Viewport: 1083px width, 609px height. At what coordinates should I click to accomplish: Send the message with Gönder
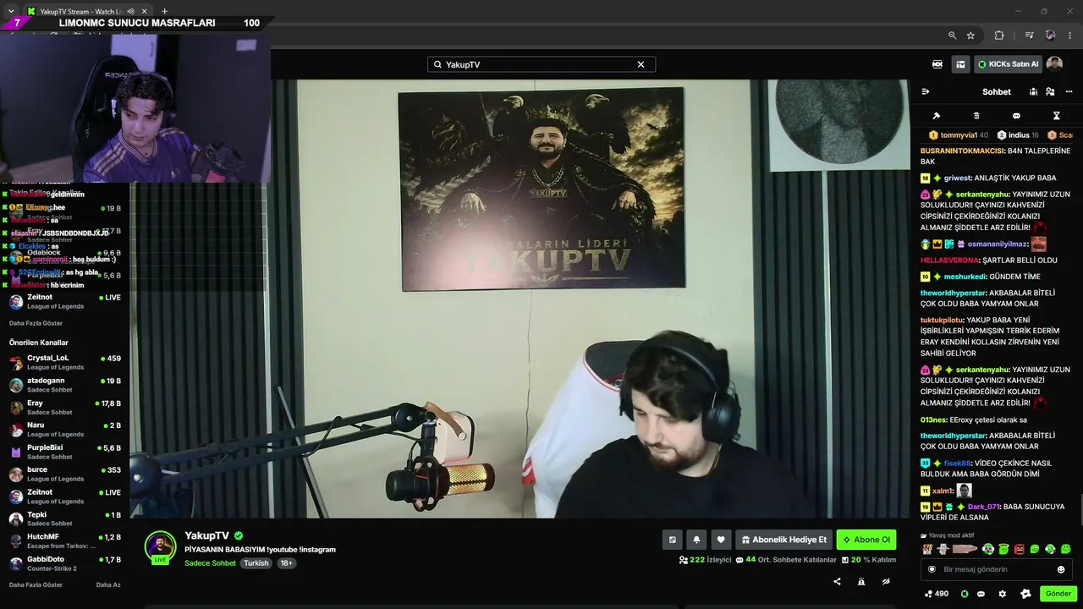1058,594
